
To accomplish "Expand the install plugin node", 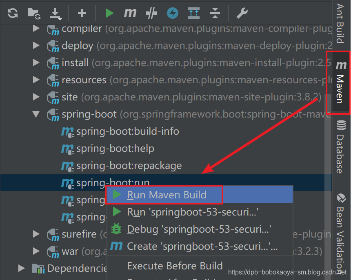I will pyautogui.click(x=36, y=62).
